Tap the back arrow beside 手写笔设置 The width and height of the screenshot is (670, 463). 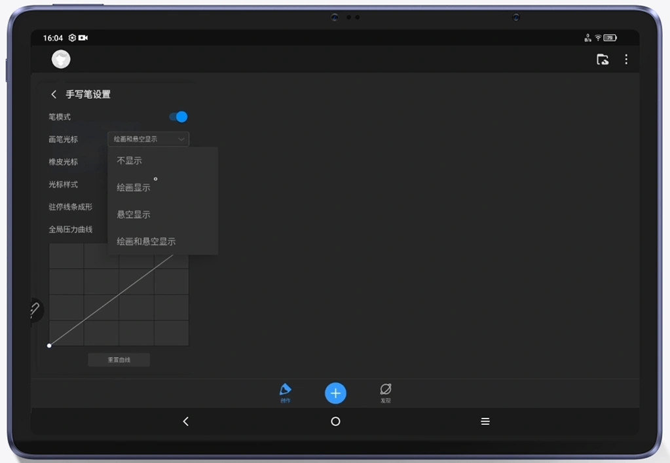coord(54,94)
